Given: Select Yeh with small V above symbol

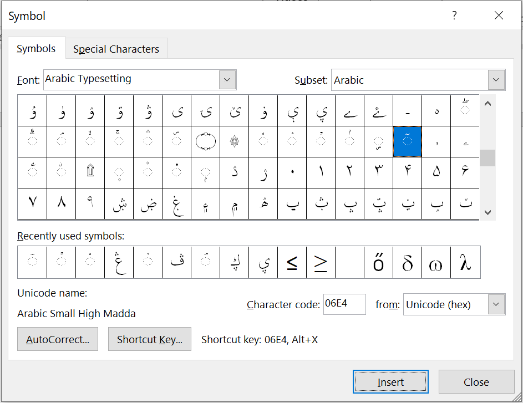Looking at the screenshot, I should [235, 111].
